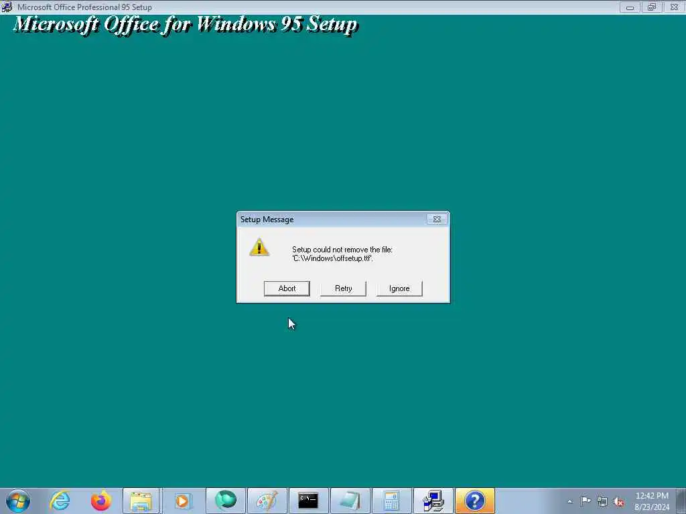Close the Setup Message dialog
686x514 pixels.
click(x=437, y=219)
